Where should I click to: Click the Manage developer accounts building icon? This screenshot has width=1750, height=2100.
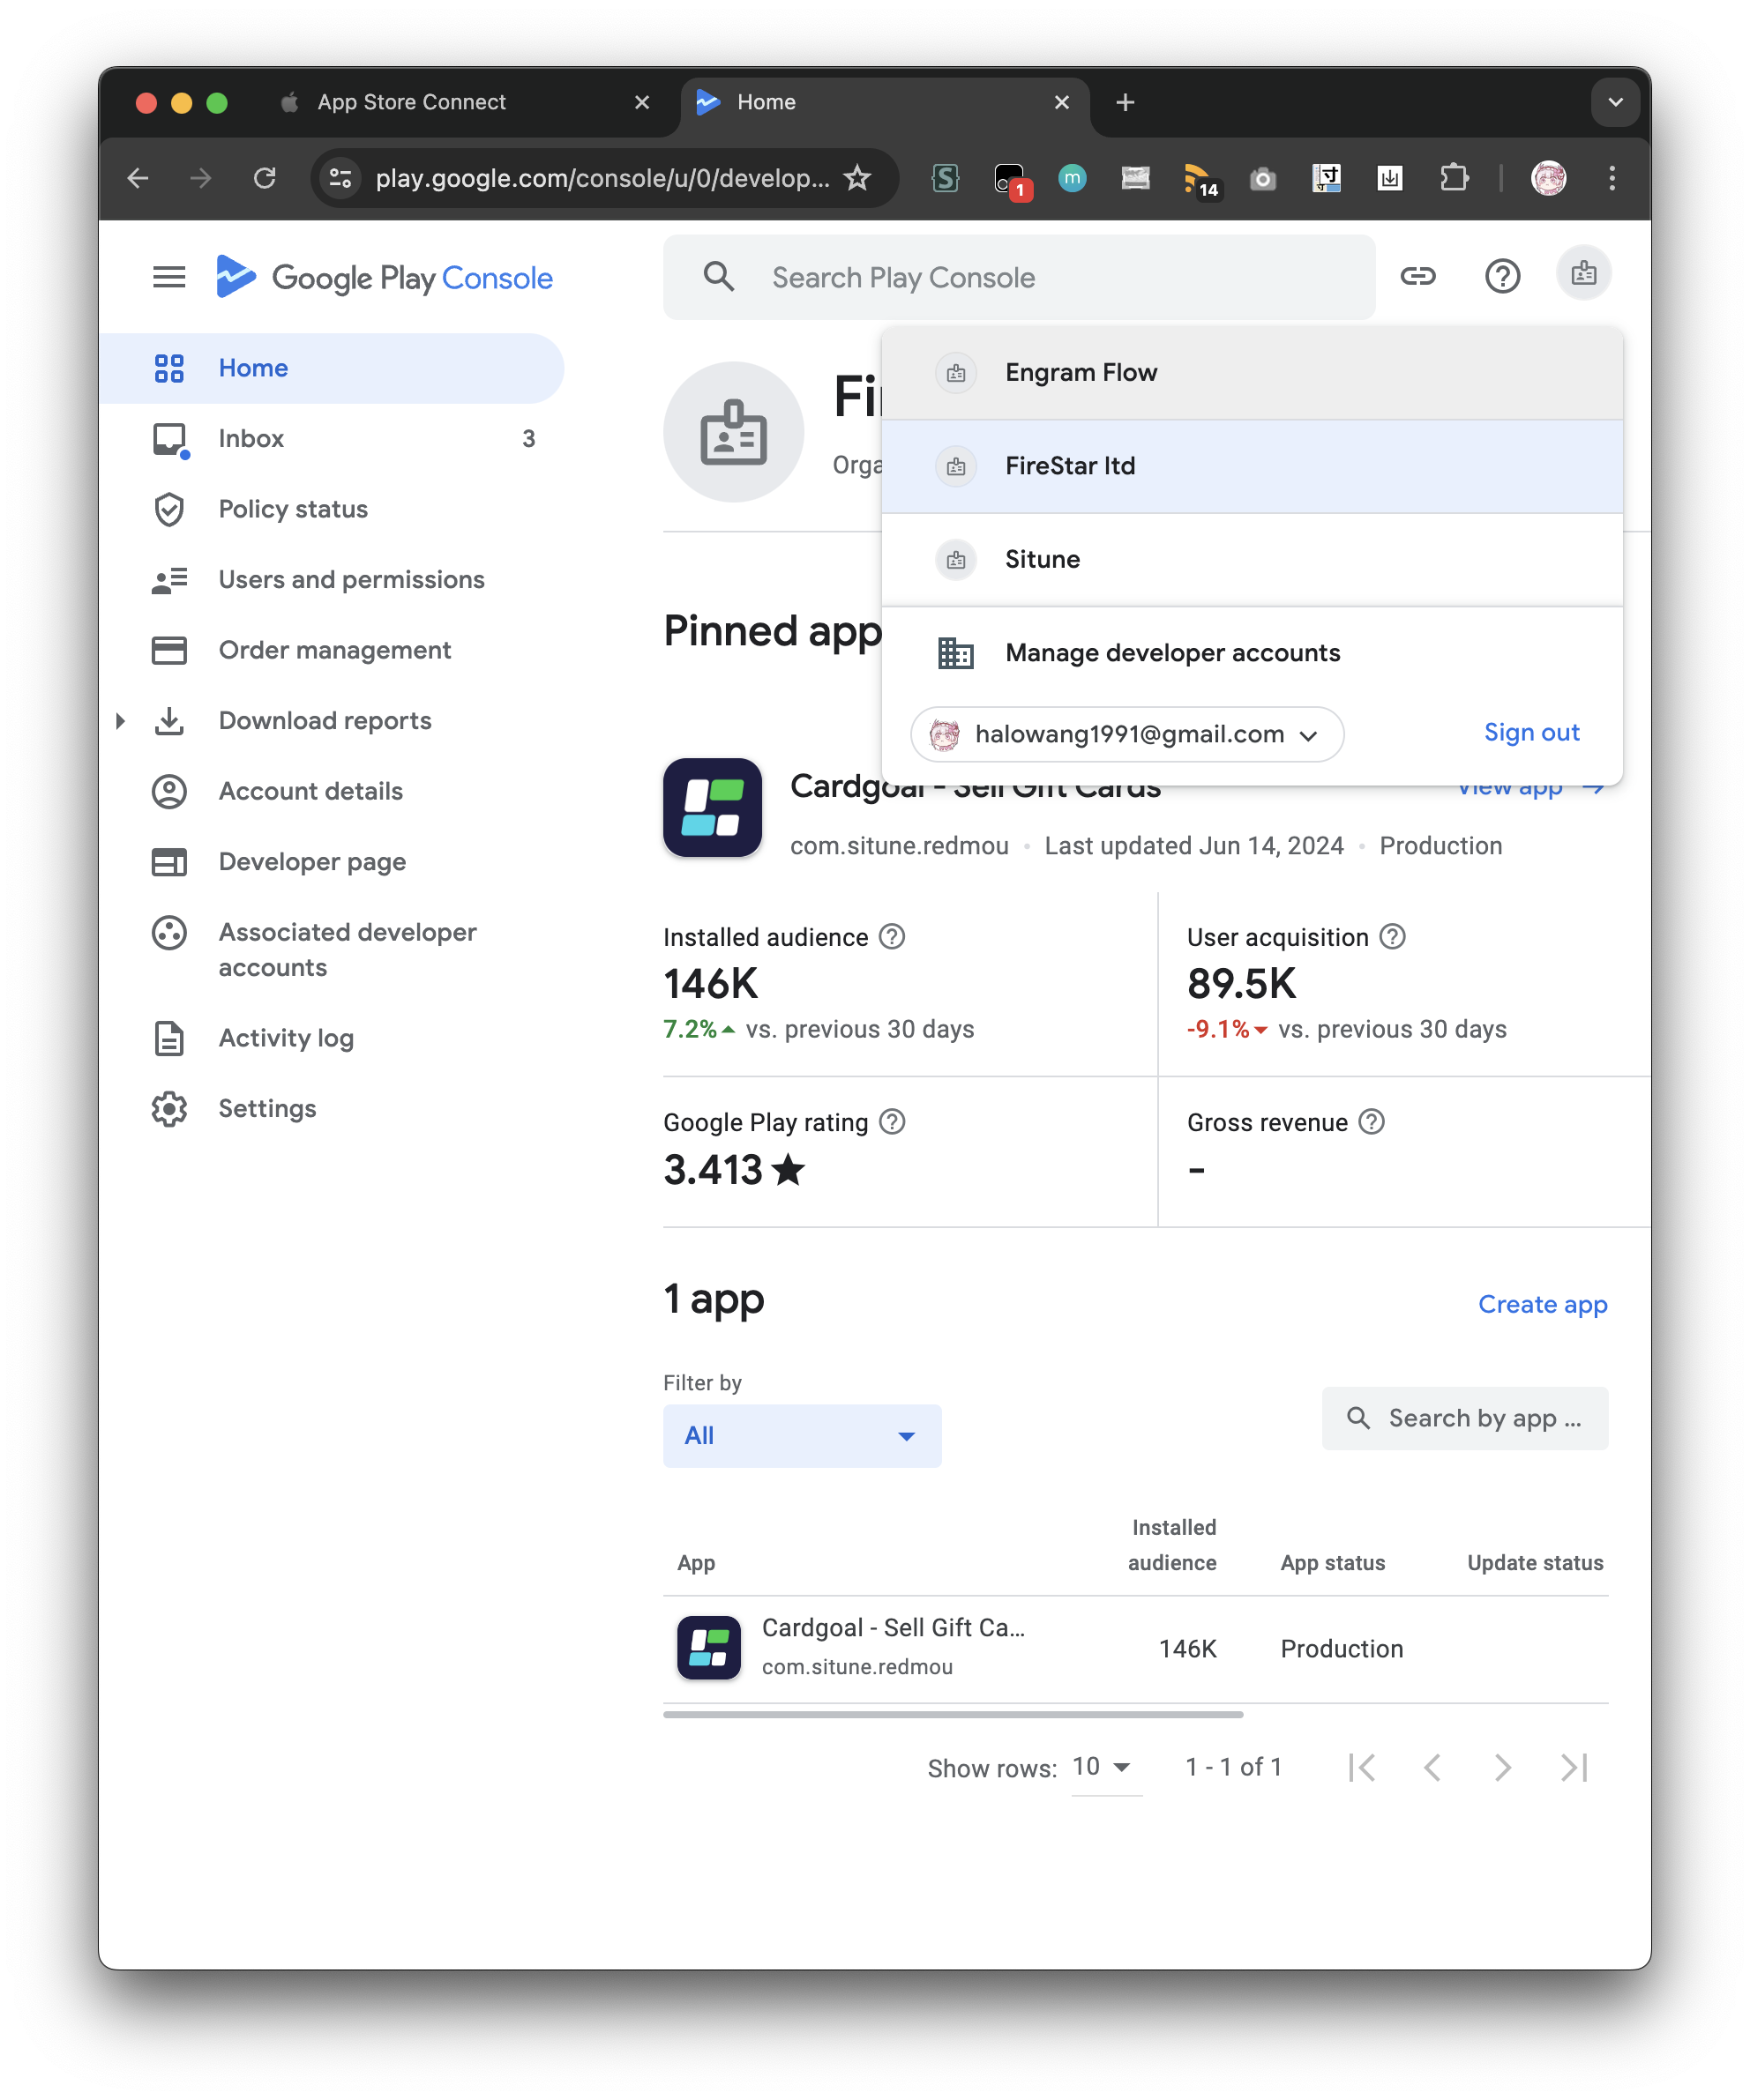(955, 653)
